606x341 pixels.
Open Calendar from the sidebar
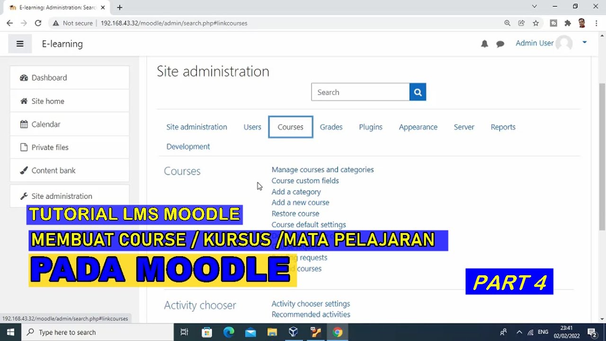[x=70, y=124]
